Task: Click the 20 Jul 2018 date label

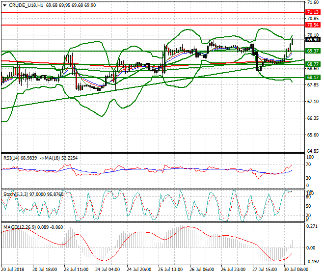Action: click(x=13, y=270)
